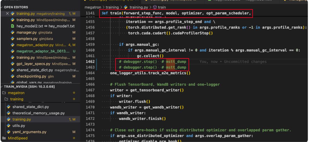
Task: Click 'one_logger_utils.track_e2e_metrics()' line
Action: pos(150,73)
